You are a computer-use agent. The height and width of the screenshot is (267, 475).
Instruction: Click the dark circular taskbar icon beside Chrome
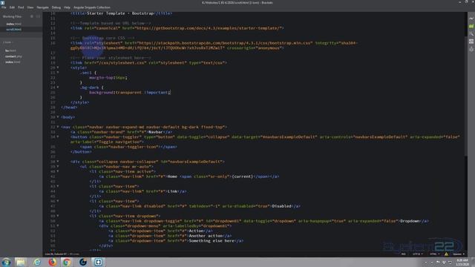82,262
